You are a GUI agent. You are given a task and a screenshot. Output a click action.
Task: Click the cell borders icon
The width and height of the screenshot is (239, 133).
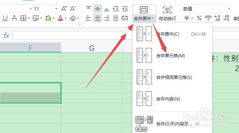tap(23, 18)
